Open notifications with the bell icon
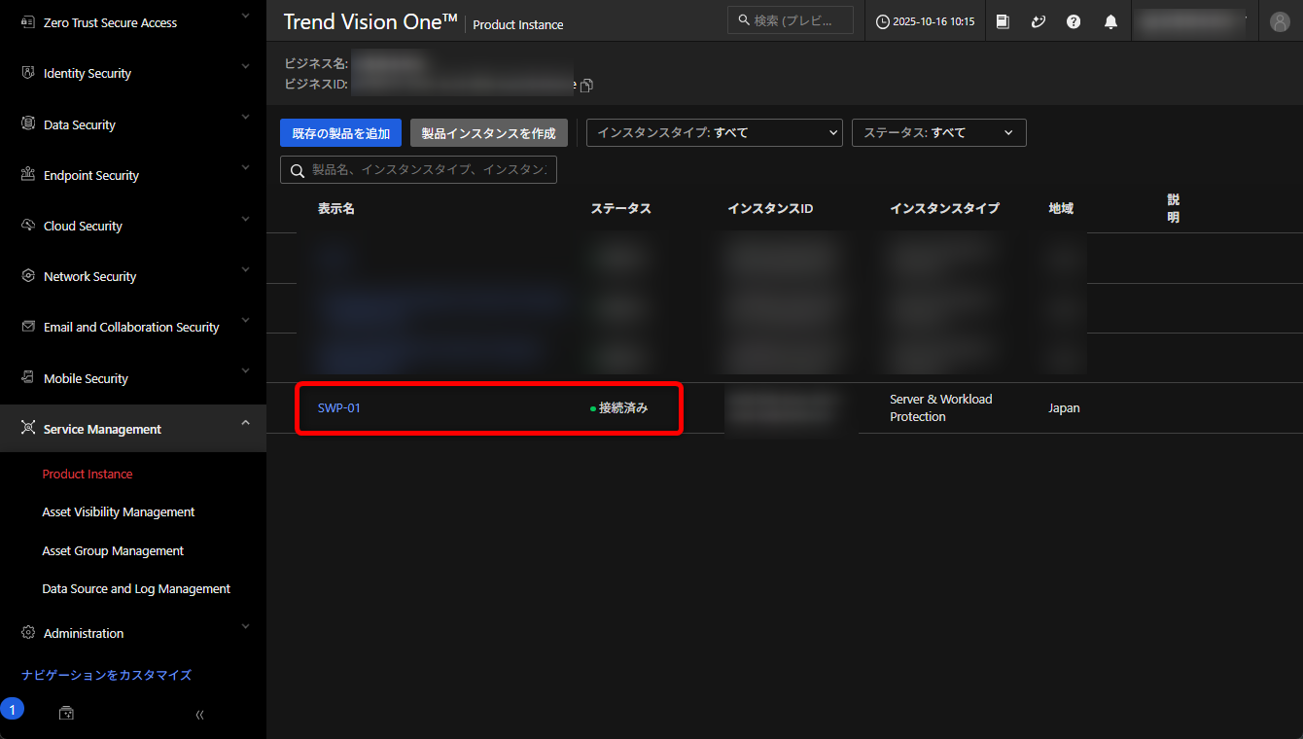This screenshot has width=1303, height=739. [1110, 21]
